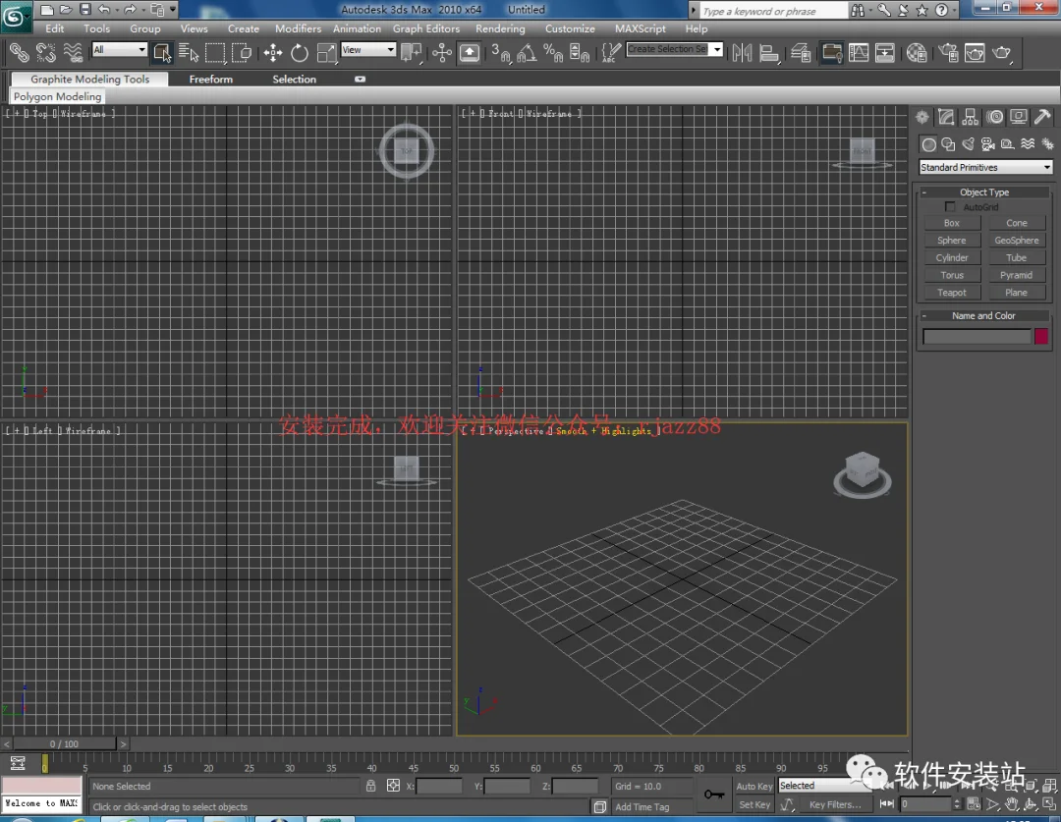The image size is (1061, 822).
Task: Switch to the Hierarchy command panel
Action: pyautogui.click(x=971, y=117)
